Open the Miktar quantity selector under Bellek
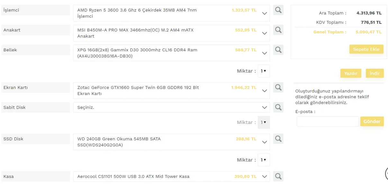The width and height of the screenshot is (388, 184). (x=264, y=71)
